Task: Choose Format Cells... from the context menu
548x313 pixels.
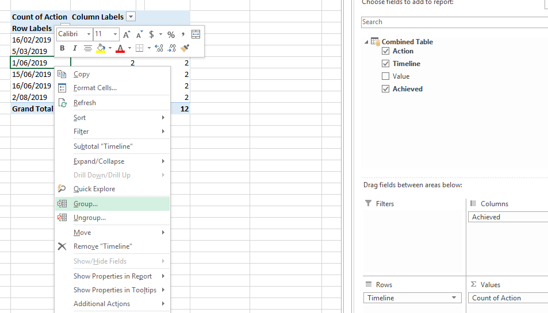Action: tap(113, 88)
